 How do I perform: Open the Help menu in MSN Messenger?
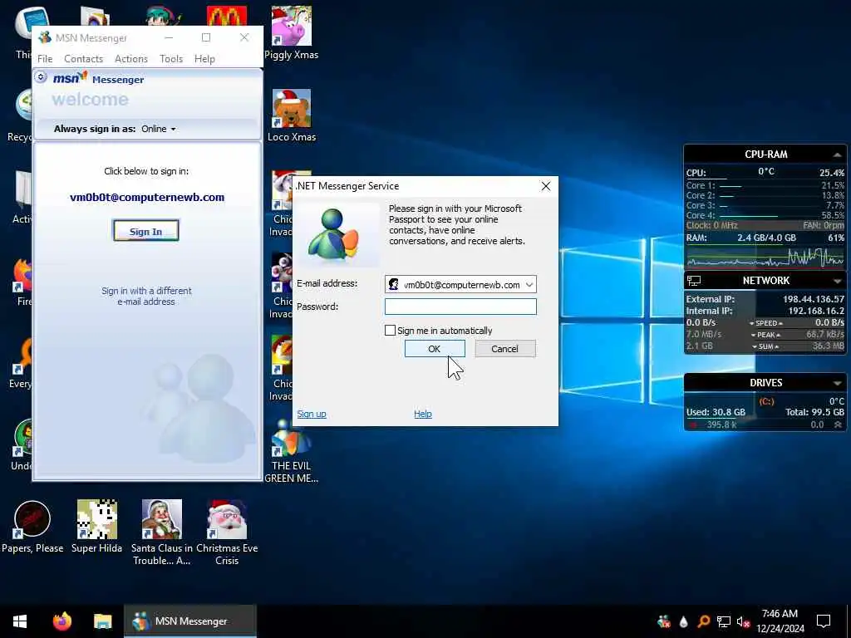point(204,59)
